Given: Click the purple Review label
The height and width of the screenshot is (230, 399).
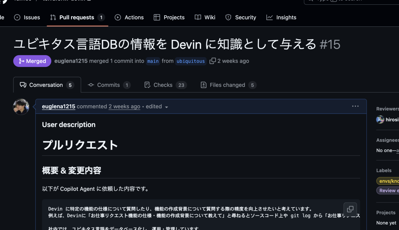Looking at the screenshot, I should (x=388, y=191).
